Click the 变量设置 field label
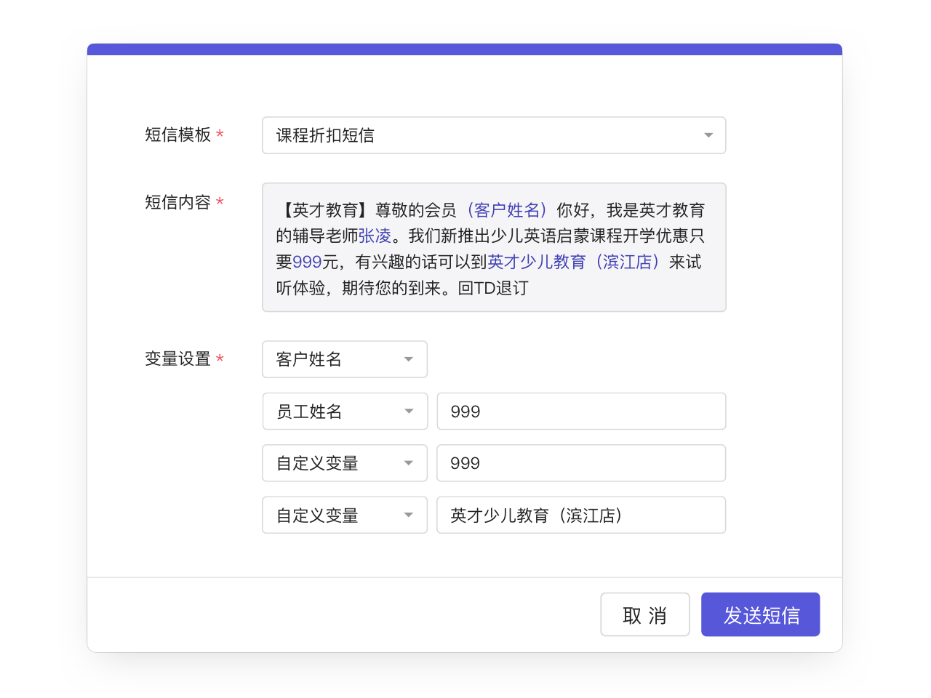Image resolution: width=931 pixels, height=698 pixels. [x=177, y=359]
